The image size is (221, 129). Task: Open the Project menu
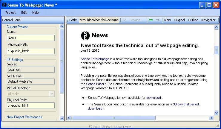tap(10, 13)
